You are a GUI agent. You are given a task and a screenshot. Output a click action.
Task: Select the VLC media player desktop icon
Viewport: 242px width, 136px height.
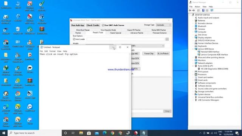point(30,45)
